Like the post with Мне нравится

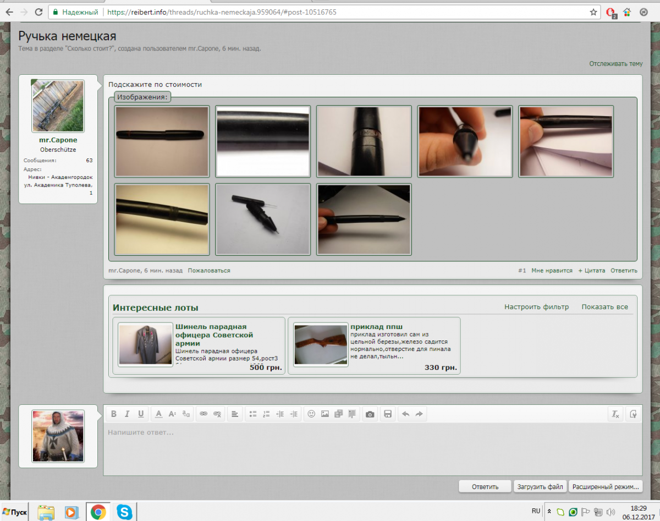click(552, 271)
